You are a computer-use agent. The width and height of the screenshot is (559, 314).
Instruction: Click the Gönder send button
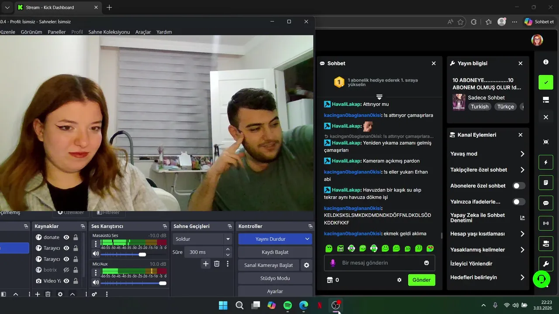point(421,280)
